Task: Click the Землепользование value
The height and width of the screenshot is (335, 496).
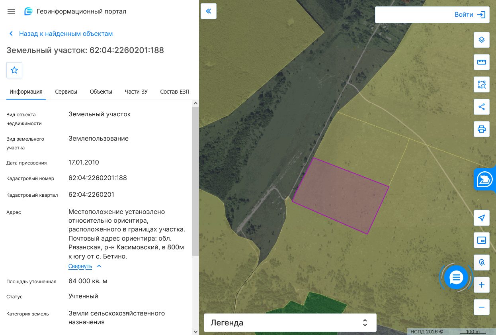Action: 98,139
